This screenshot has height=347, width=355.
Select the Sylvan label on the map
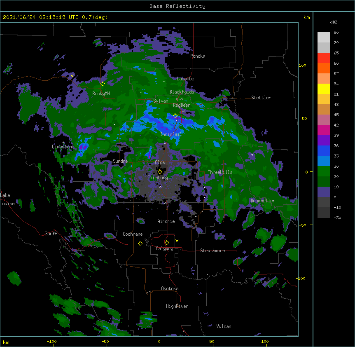(161, 101)
